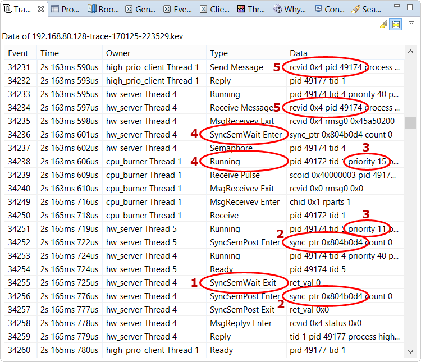421x362 pixels.
Task: Click the broom clear icon in toolbar
Action: (x=382, y=24)
